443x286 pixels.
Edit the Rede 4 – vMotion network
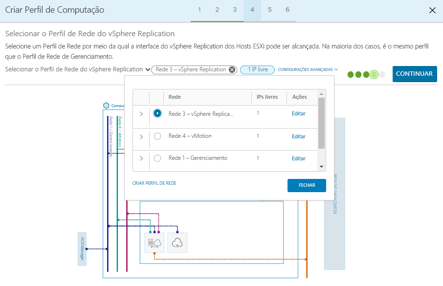click(x=299, y=136)
